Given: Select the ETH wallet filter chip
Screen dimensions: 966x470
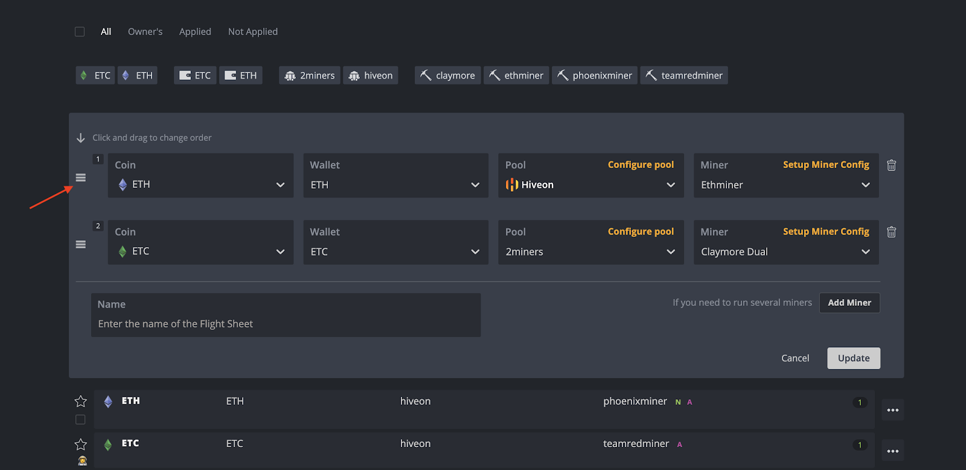Looking at the screenshot, I should coord(241,76).
